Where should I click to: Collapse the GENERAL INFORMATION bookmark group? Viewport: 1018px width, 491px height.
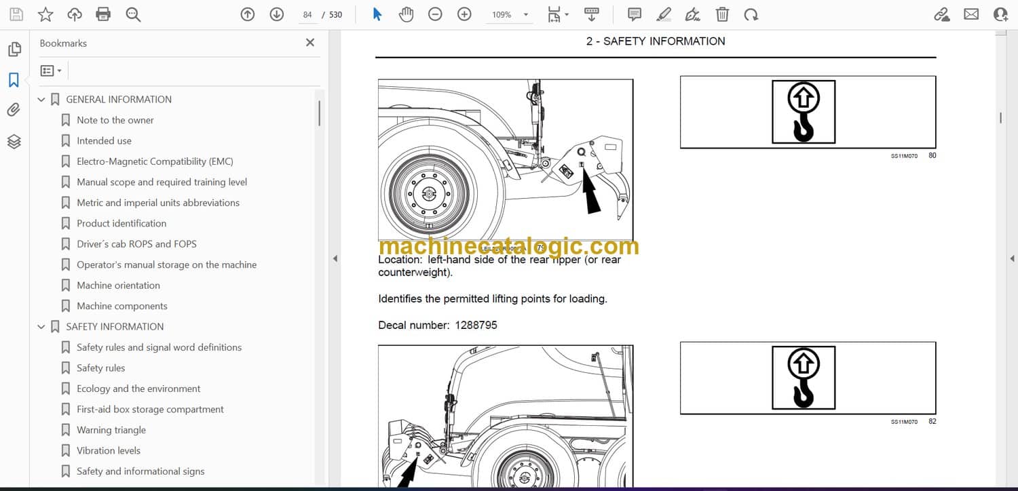pyautogui.click(x=41, y=100)
